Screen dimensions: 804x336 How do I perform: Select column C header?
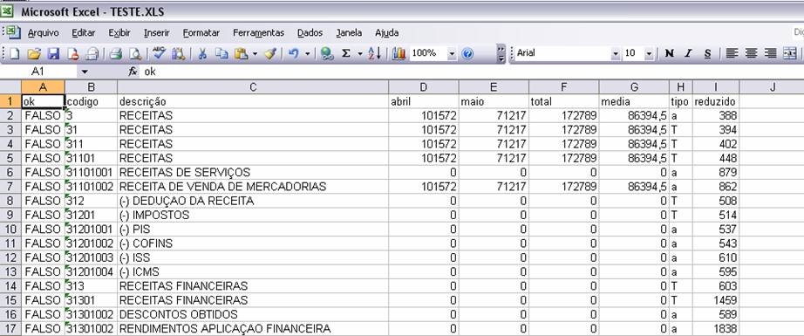point(253,87)
